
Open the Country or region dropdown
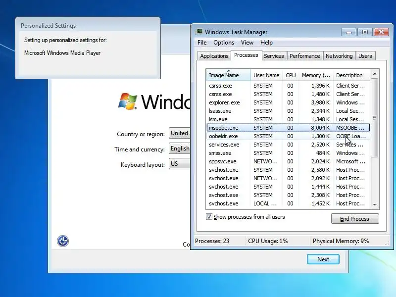(180, 133)
